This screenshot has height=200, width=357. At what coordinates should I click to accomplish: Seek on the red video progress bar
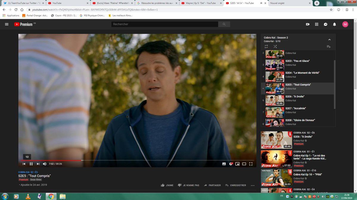[51, 160]
